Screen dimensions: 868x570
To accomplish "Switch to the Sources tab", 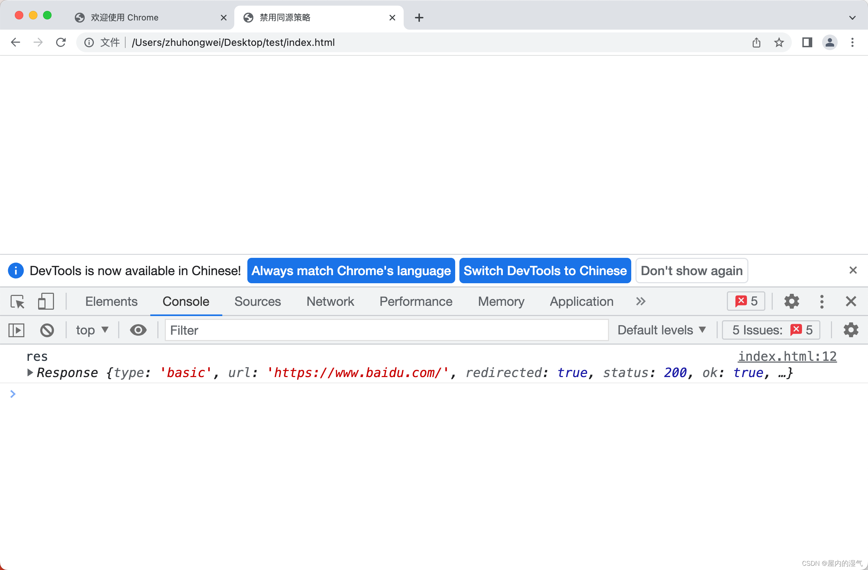I will point(258,302).
